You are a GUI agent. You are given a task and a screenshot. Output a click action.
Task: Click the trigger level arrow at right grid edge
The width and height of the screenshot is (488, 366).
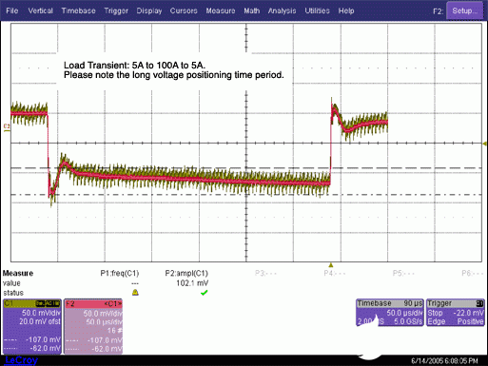pyautogui.click(x=484, y=144)
